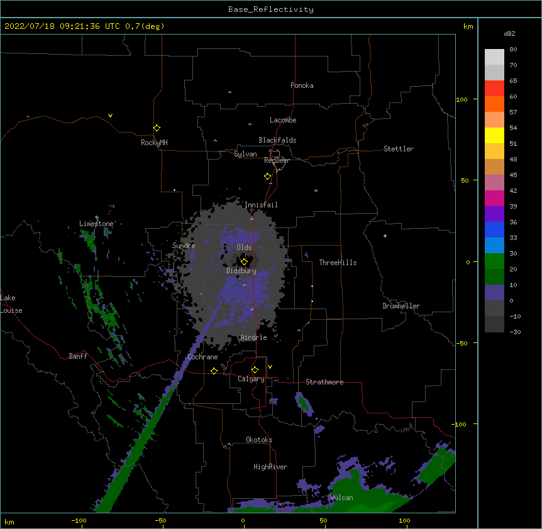The image size is (542, 529).
Task: Click the white plus marker west of Drumheller
Action: pyautogui.click(x=385, y=236)
